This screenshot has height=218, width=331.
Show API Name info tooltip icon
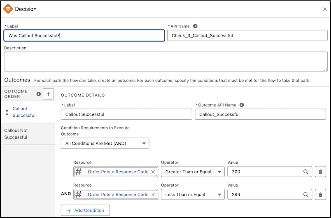(195, 26)
